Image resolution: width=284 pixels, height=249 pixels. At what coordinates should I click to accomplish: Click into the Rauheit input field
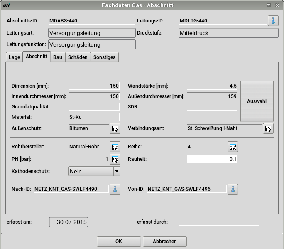[x=212, y=159]
